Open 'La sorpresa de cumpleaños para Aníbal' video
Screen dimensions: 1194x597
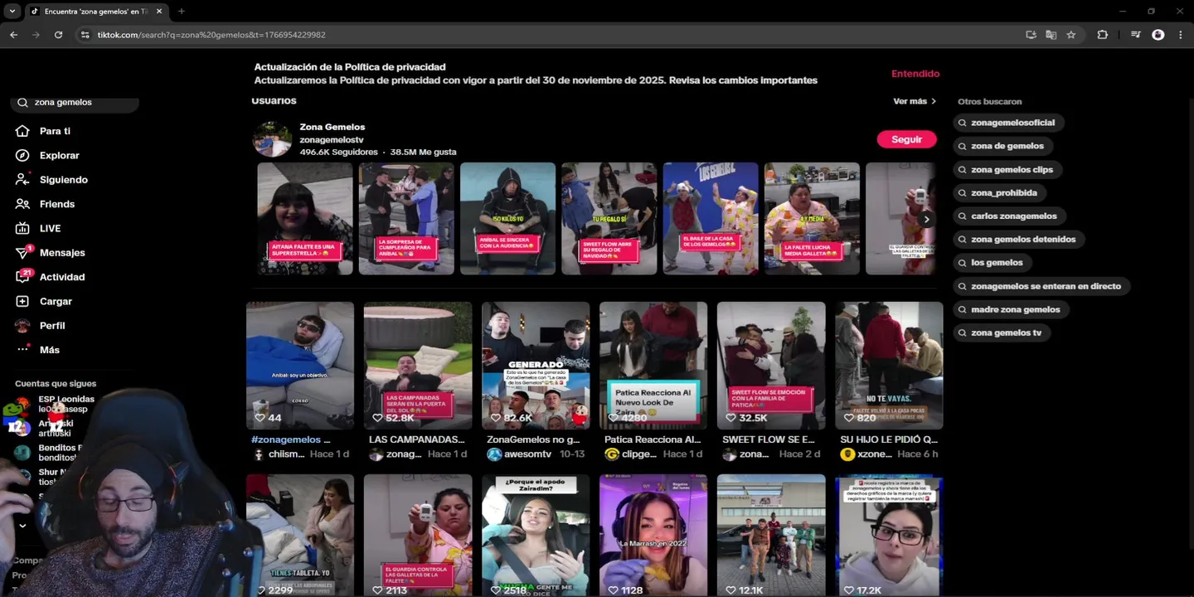point(406,218)
